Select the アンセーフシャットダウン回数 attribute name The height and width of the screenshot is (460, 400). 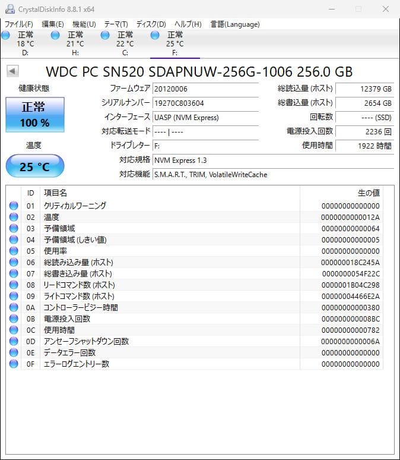pos(86,341)
